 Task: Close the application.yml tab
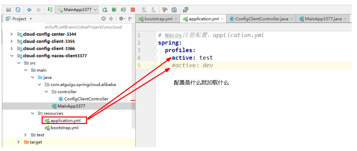point(222,19)
